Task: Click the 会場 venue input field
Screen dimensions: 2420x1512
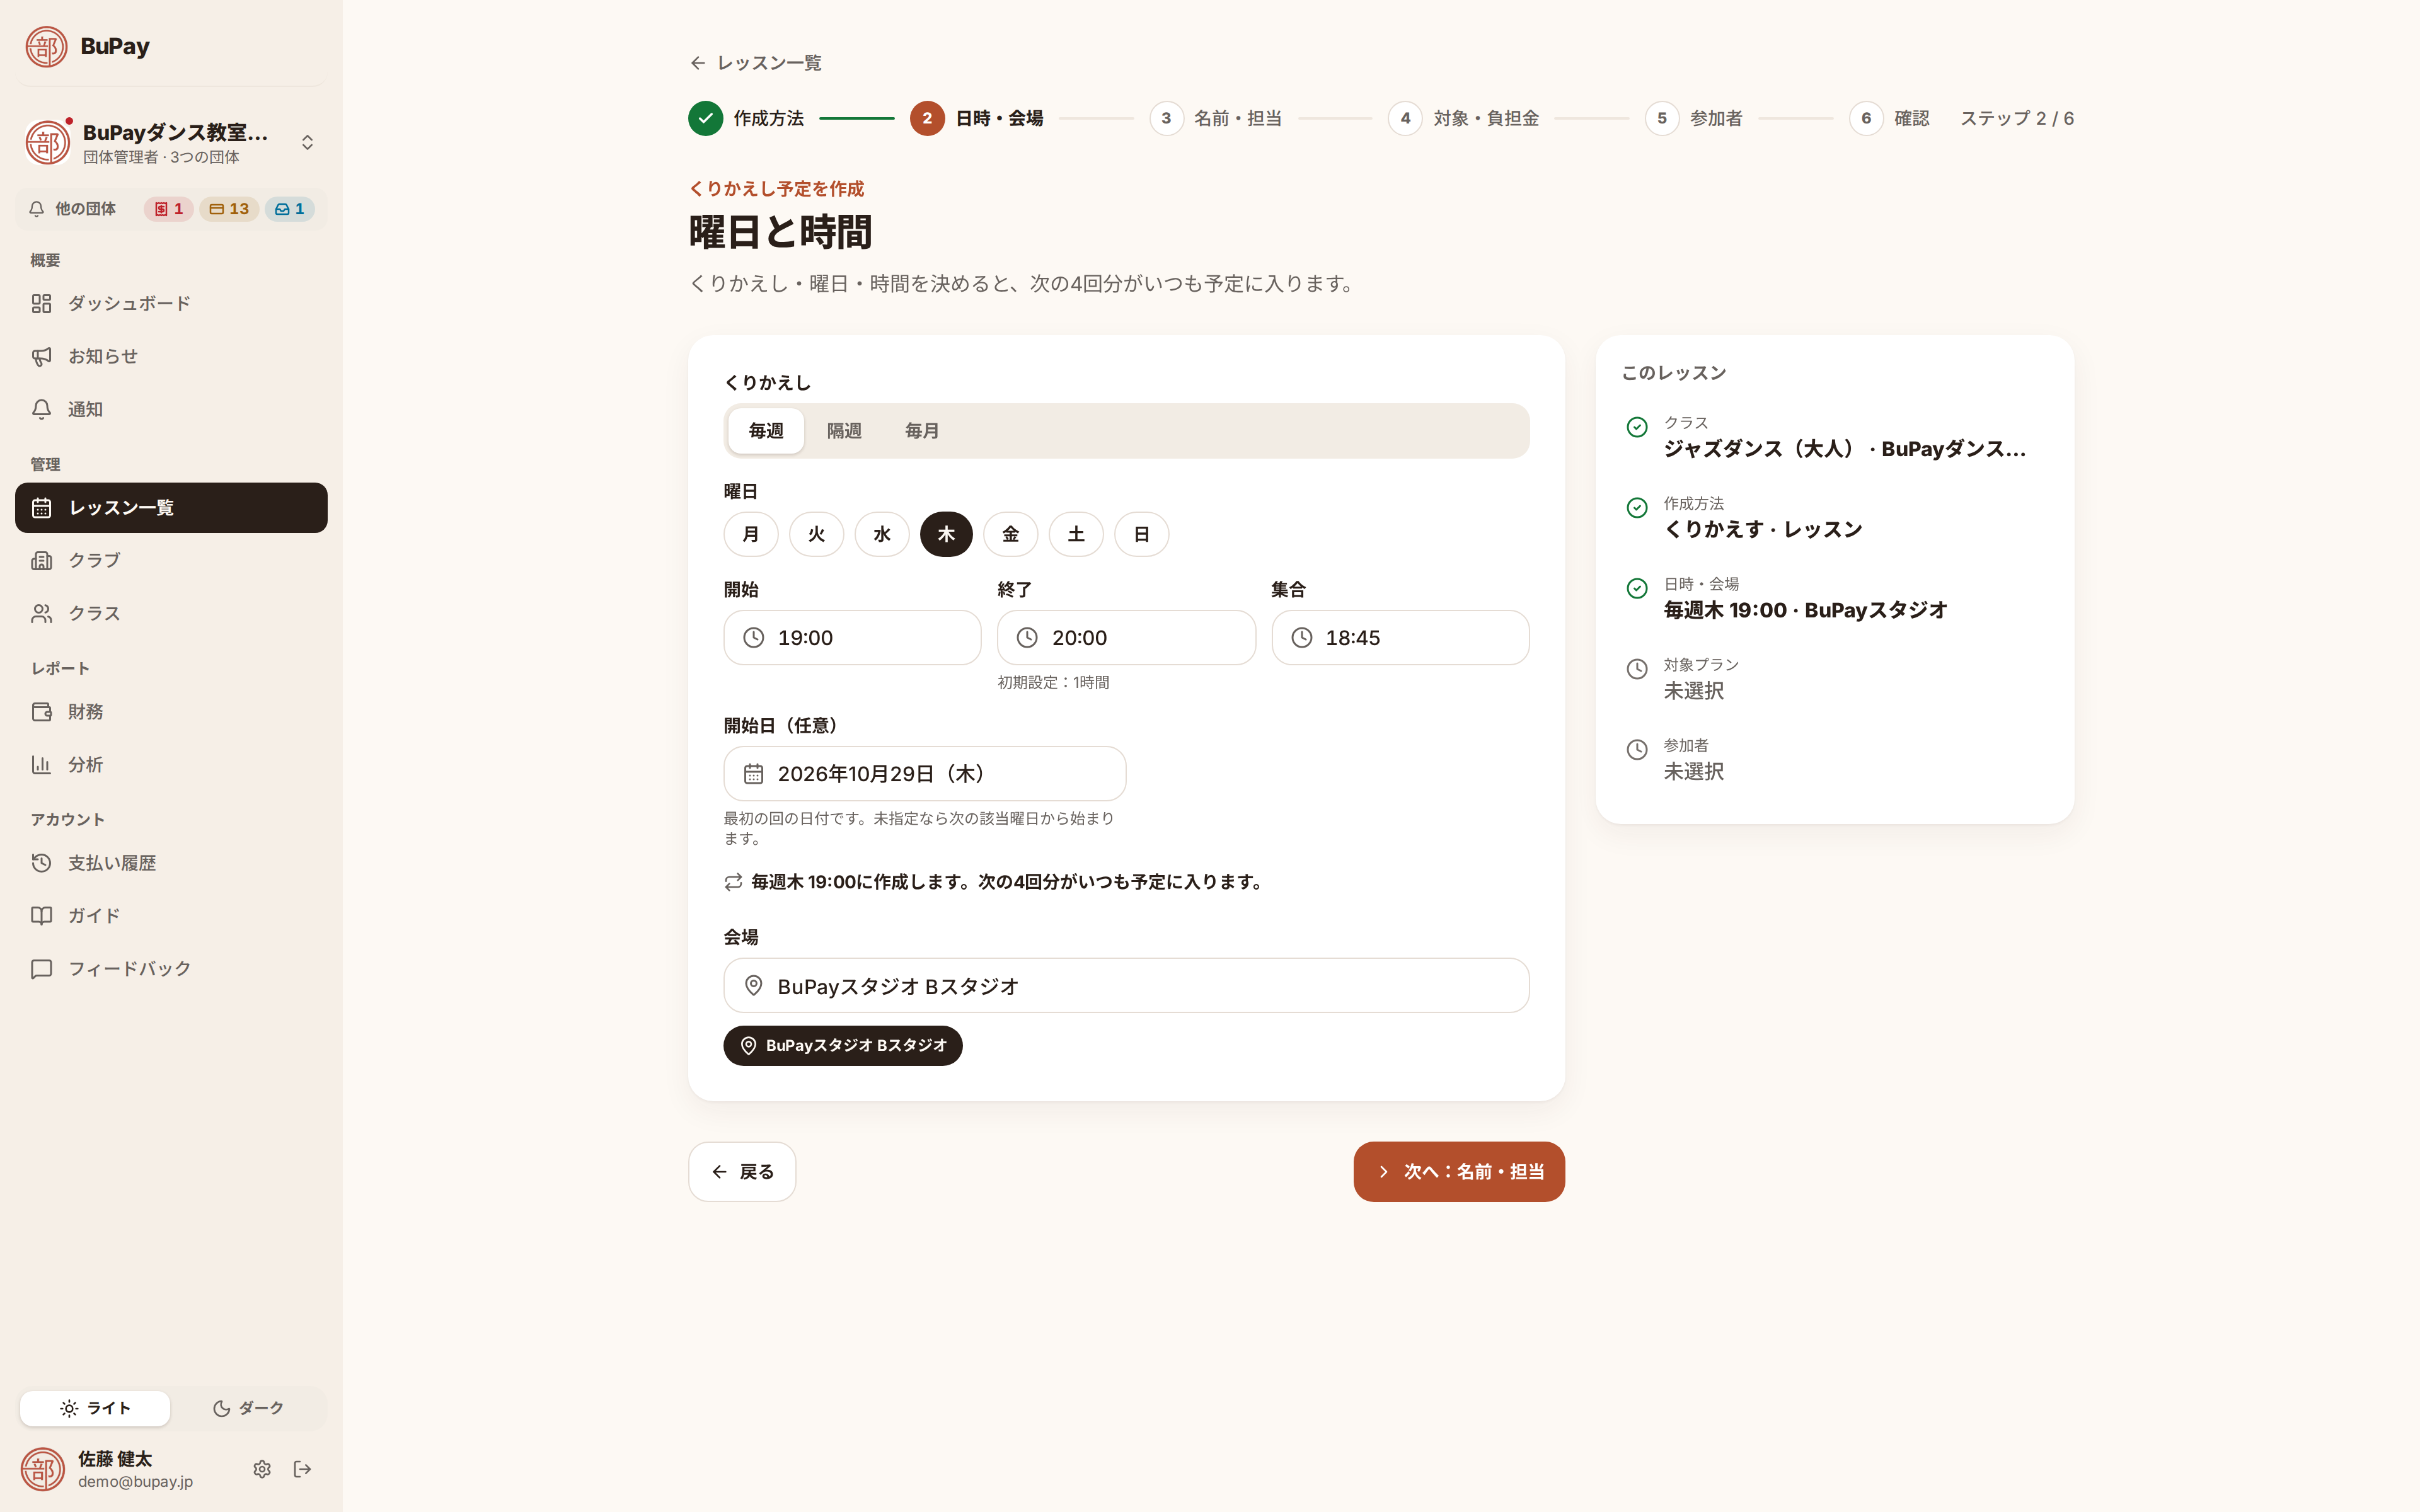Action: coord(1126,986)
